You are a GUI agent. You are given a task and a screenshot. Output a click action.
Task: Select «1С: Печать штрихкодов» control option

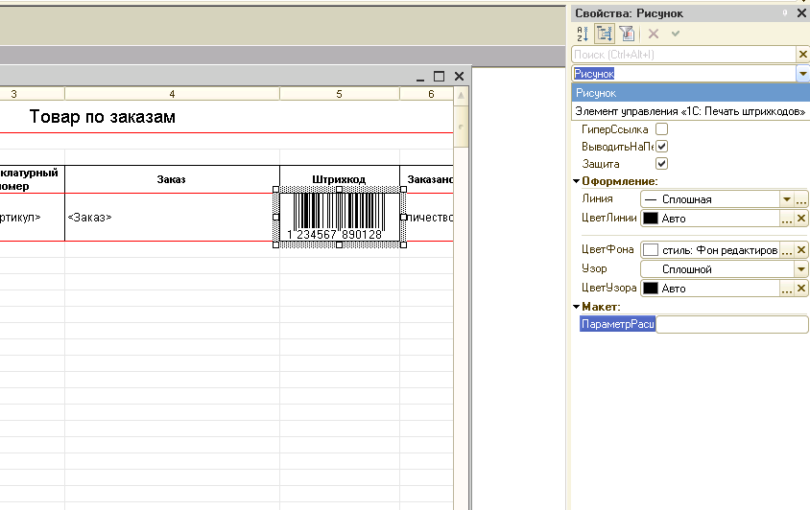click(x=690, y=111)
